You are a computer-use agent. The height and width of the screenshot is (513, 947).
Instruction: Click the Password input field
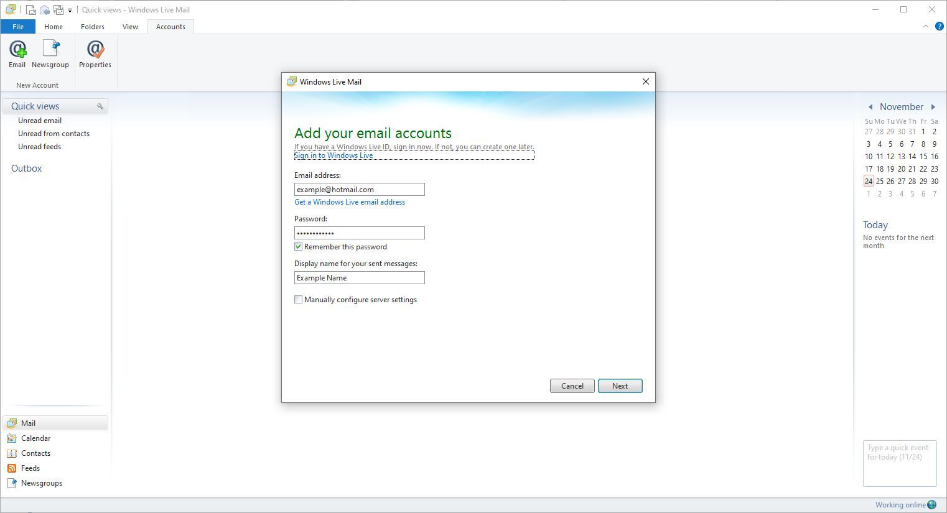pos(360,233)
